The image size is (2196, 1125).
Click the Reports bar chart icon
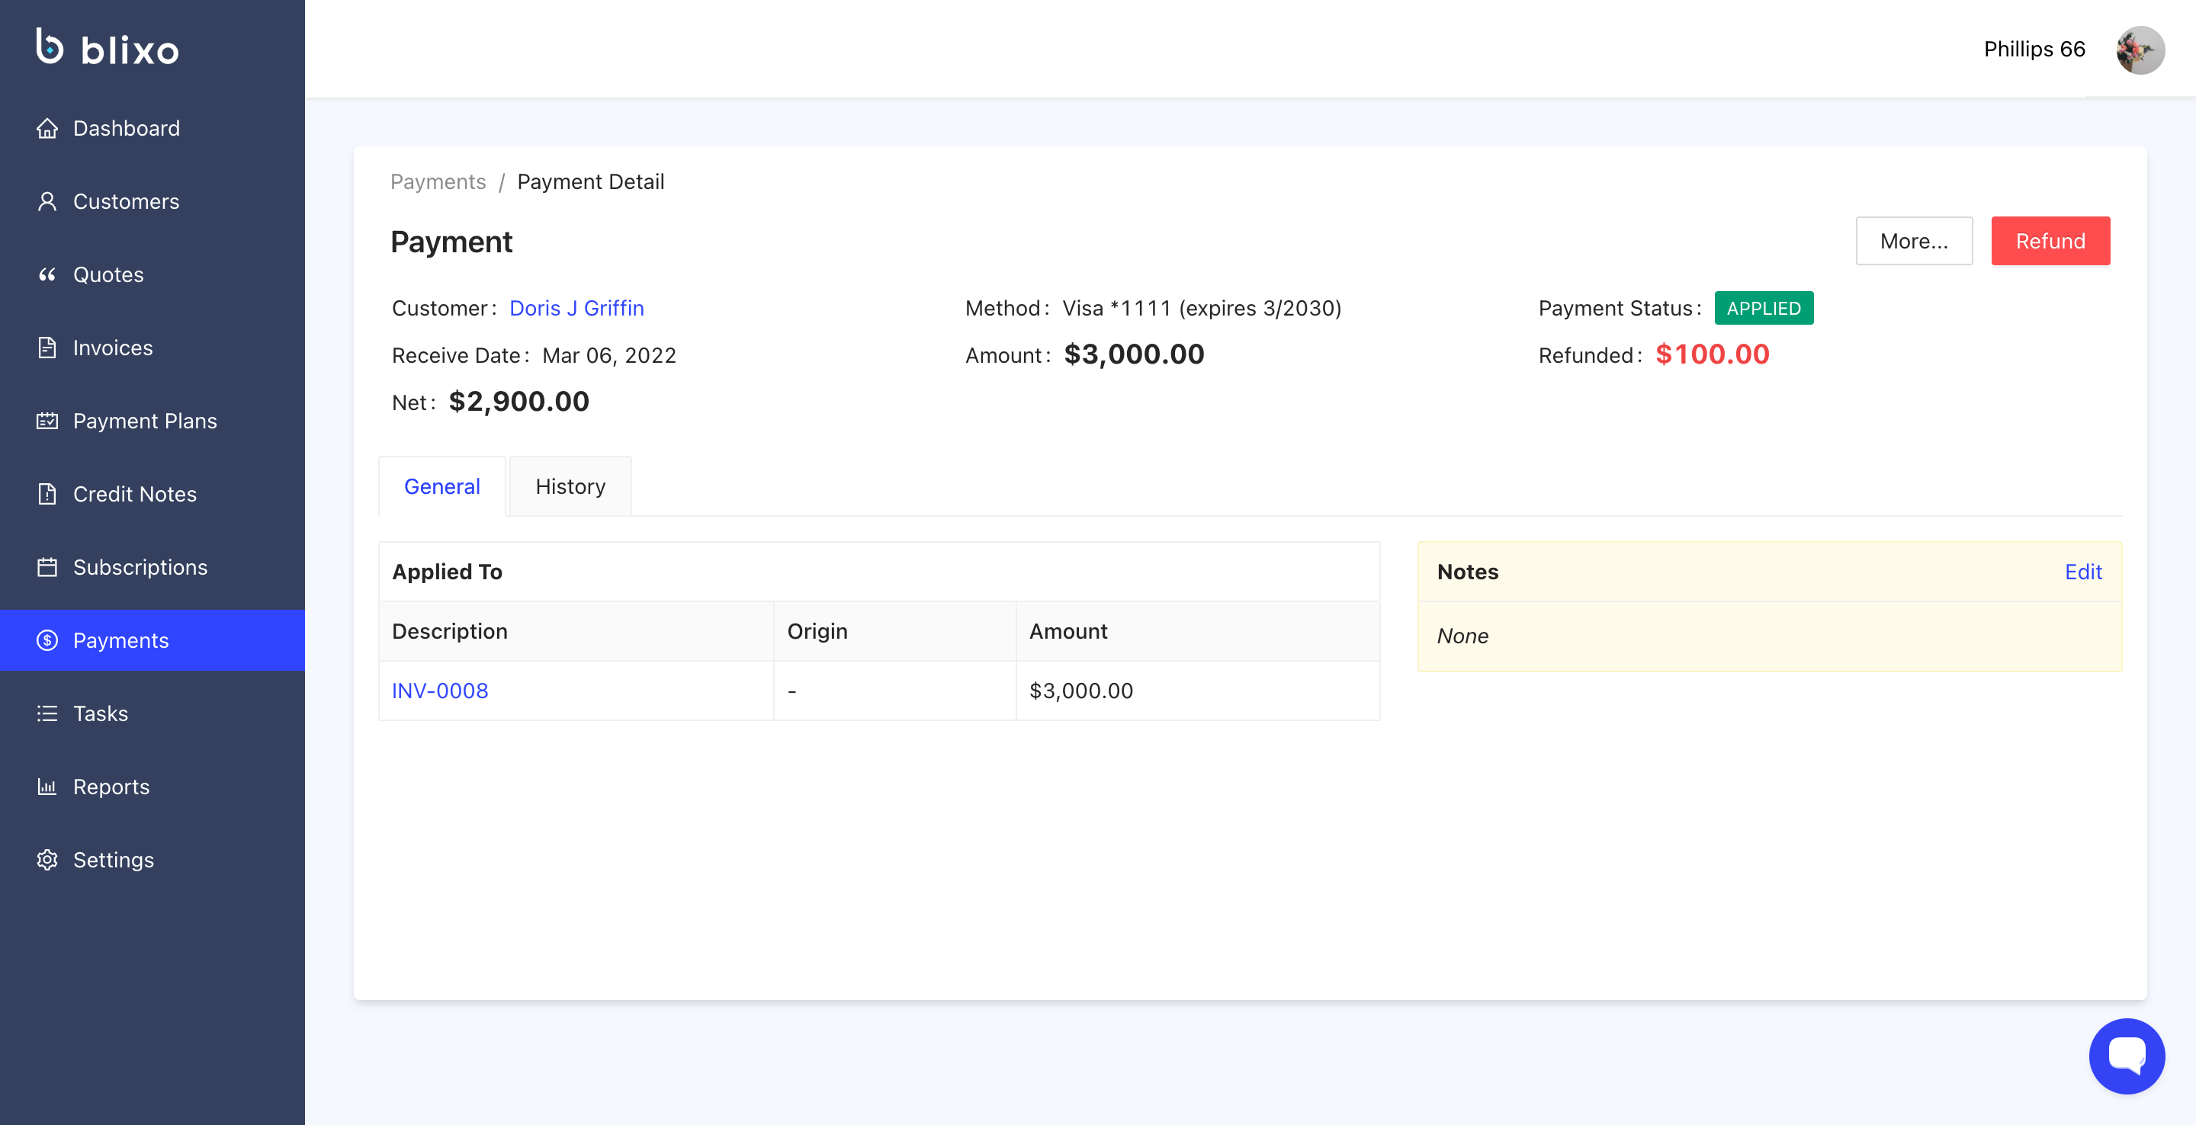47,787
